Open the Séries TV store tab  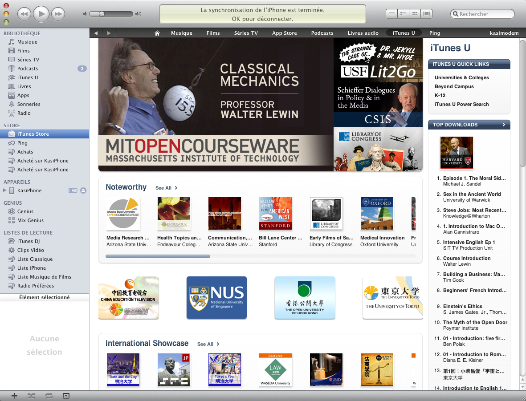246,33
